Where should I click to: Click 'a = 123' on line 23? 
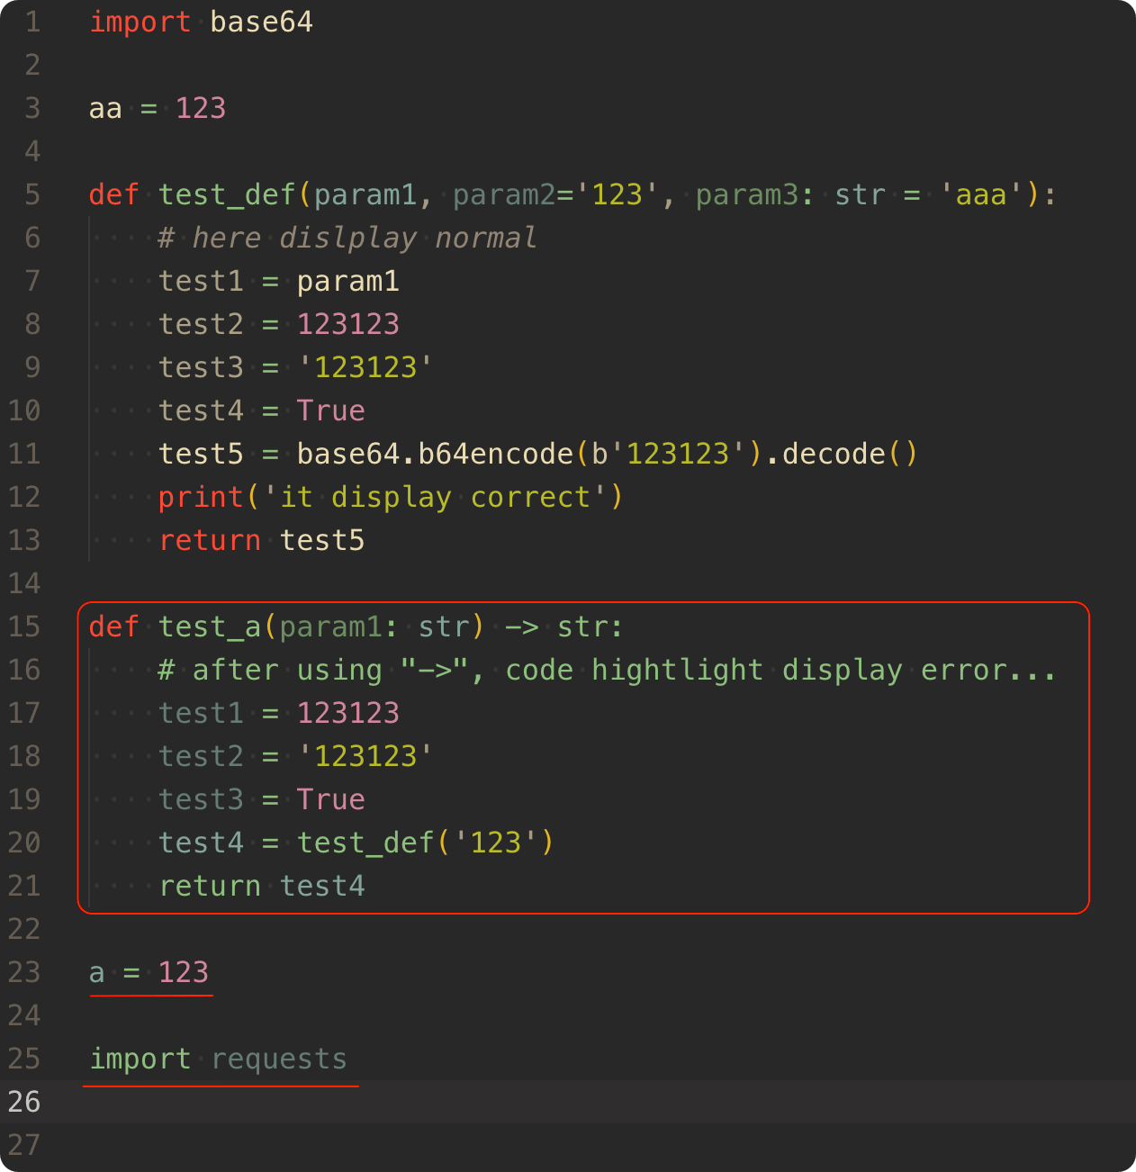pos(149,972)
